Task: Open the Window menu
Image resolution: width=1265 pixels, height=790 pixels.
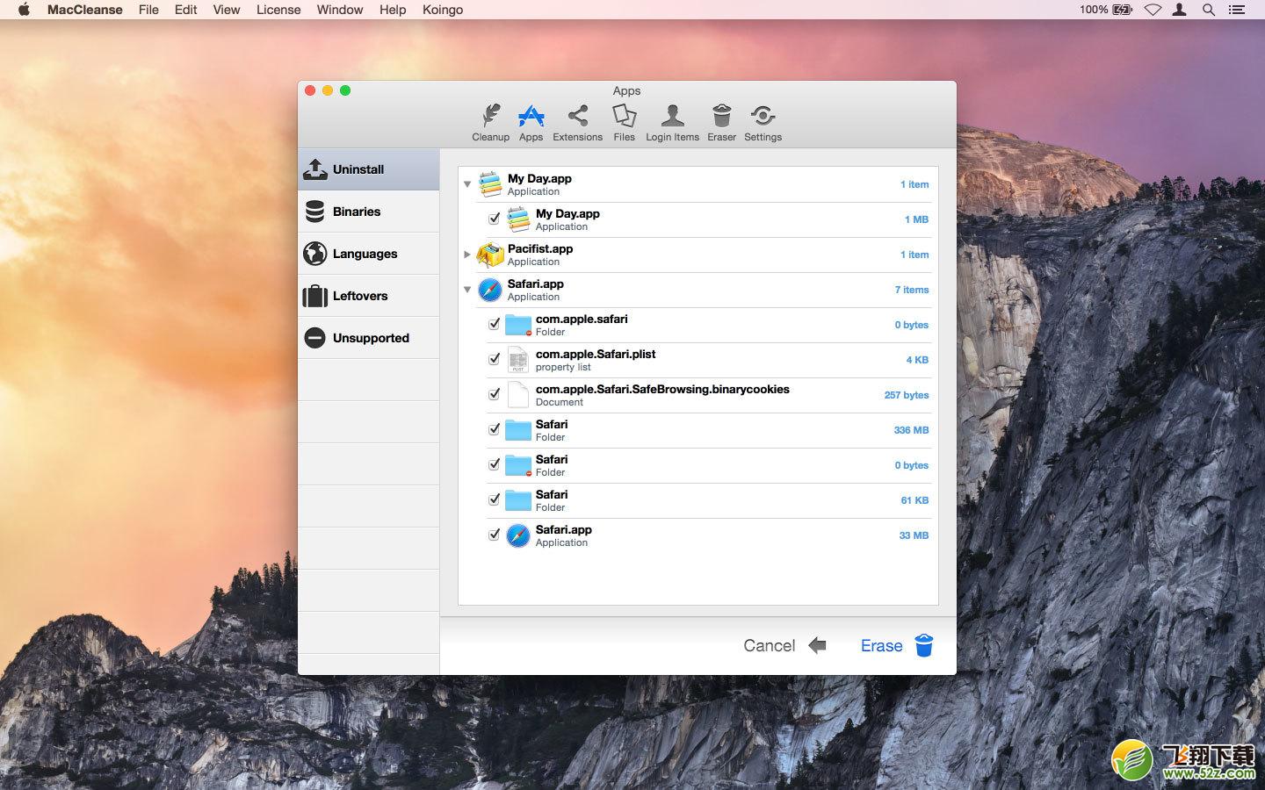Action: 339,10
